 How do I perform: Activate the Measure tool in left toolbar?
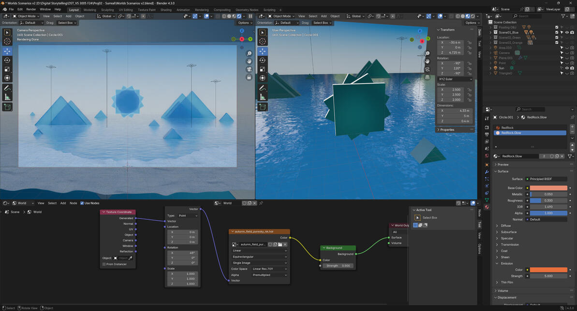pos(7,97)
